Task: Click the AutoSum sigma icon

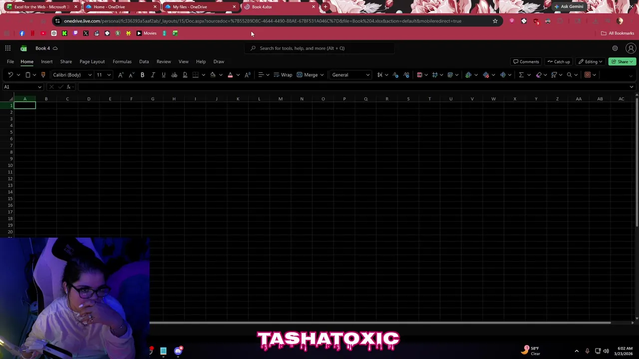Action: tap(521, 75)
